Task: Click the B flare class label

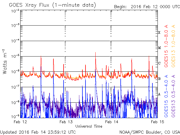Action: [159, 79]
